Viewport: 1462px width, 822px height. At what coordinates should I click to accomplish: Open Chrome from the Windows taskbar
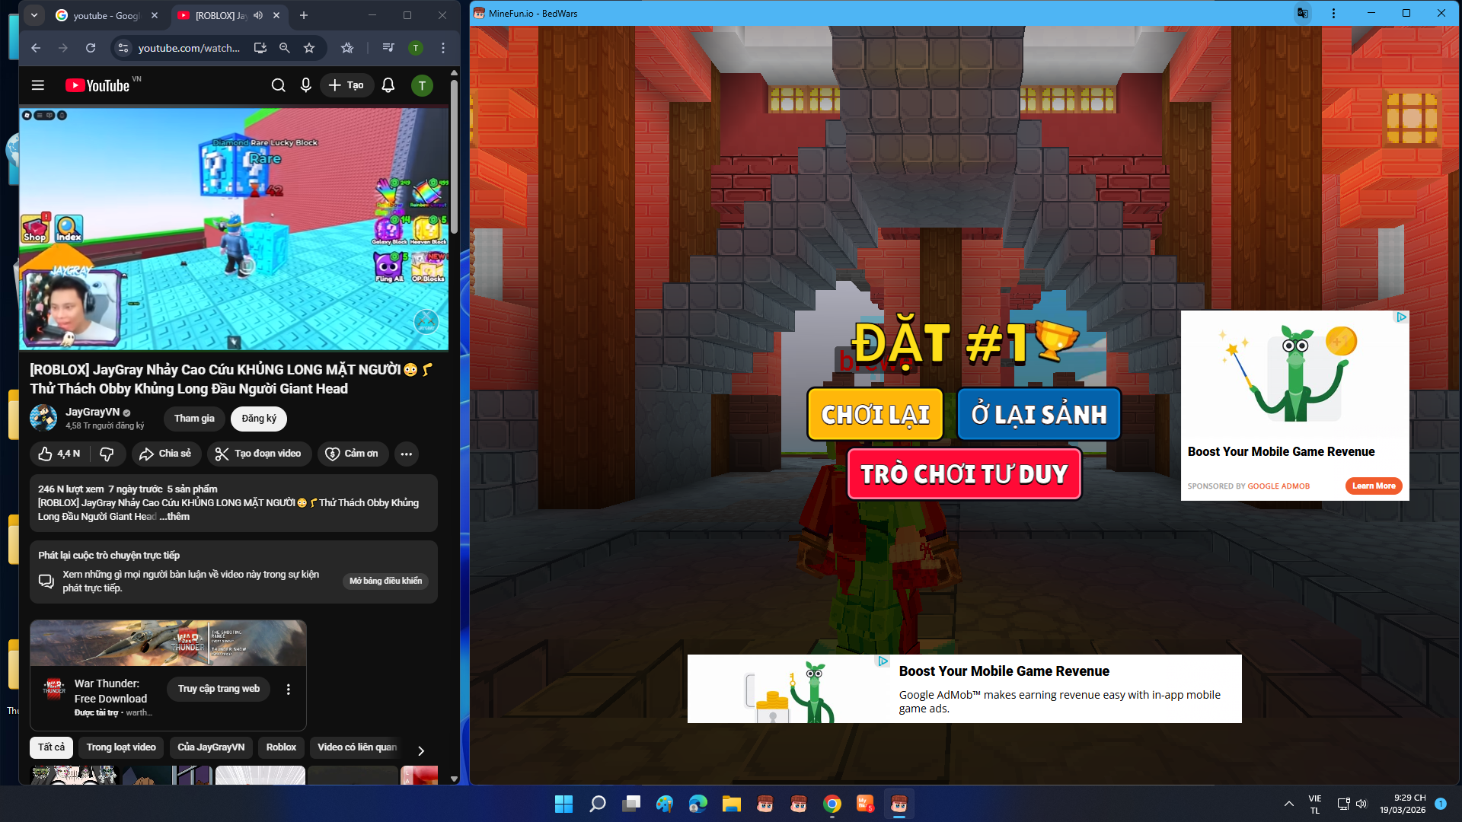832,804
